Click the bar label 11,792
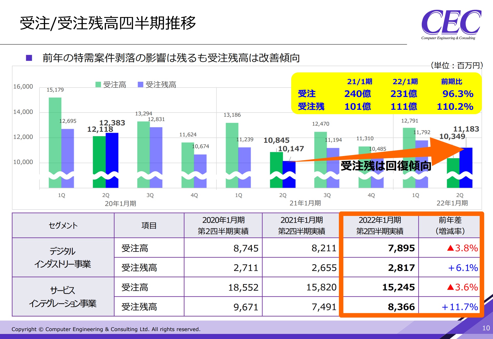The width and height of the screenshot is (493, 339). [422, 132]
